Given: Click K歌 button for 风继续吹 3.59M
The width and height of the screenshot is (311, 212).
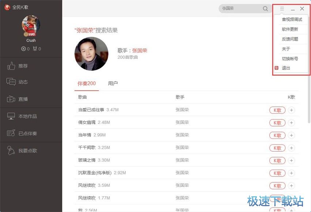Looking at the screenshot, I should [277, 186].
